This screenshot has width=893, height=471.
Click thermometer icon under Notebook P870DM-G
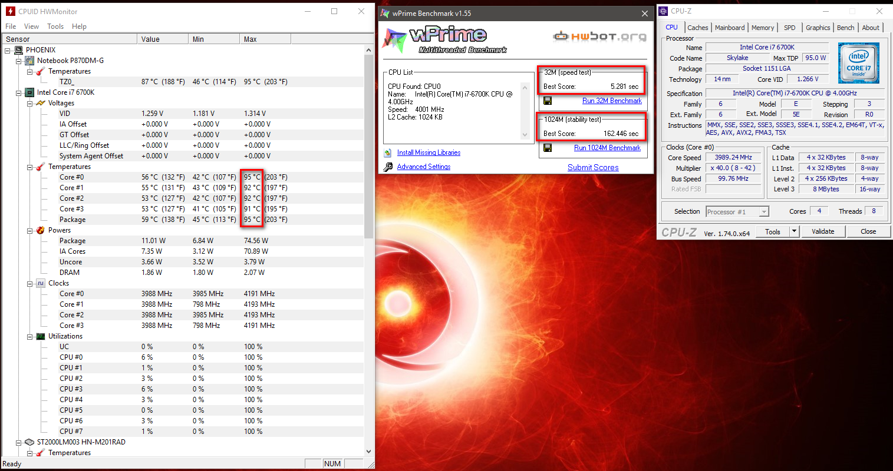click(41, 71)
